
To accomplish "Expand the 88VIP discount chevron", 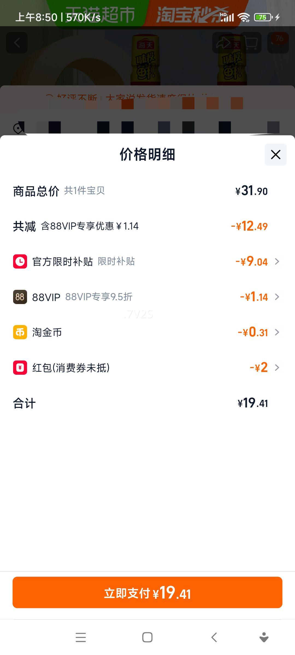I will [277, 297].
